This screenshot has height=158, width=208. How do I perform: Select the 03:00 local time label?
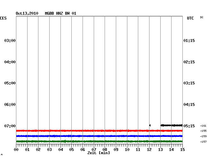pyautogui.click(x=10, y=40)
